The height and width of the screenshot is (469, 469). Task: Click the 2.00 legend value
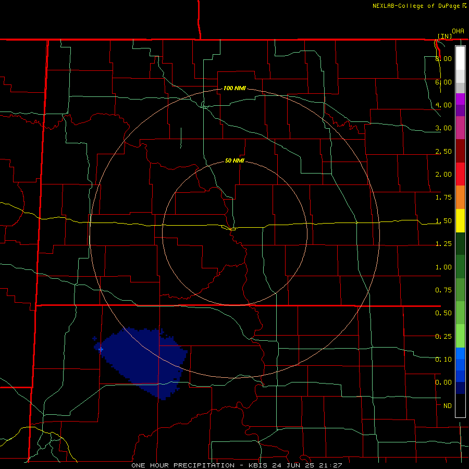(443, 175)
